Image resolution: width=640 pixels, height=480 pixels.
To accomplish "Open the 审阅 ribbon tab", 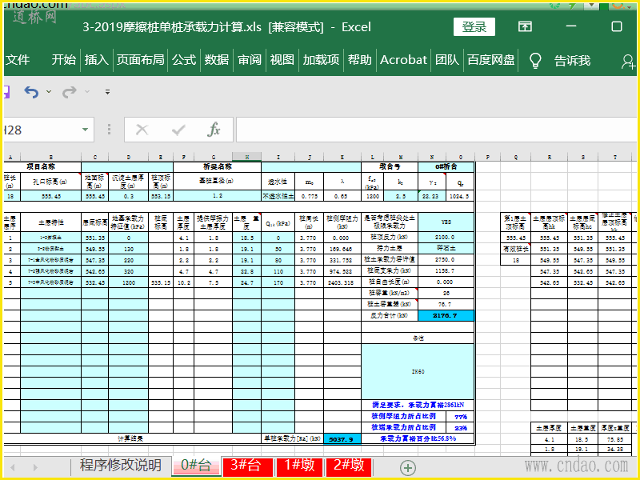I will 250,60.
